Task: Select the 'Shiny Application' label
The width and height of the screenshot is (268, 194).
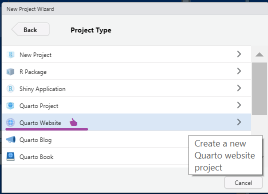Action: tap(42, 89)
